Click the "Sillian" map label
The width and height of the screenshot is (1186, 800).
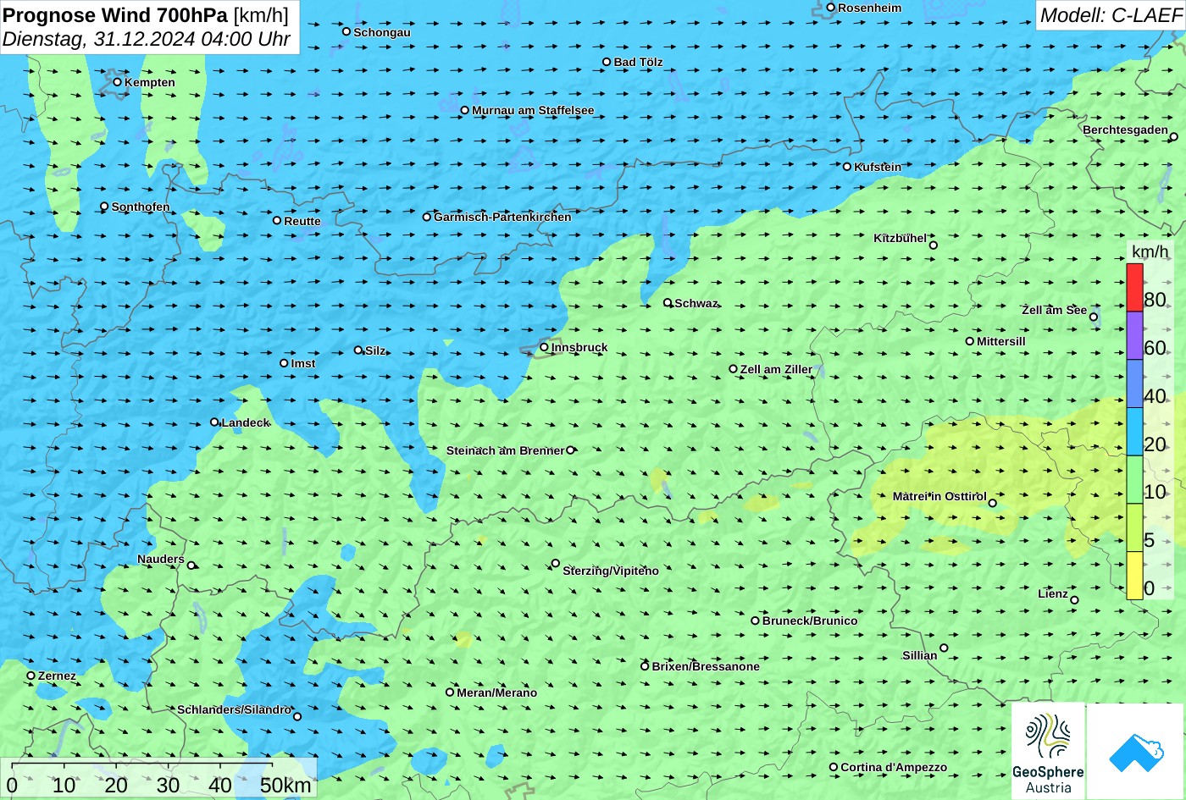click(920, 655)
